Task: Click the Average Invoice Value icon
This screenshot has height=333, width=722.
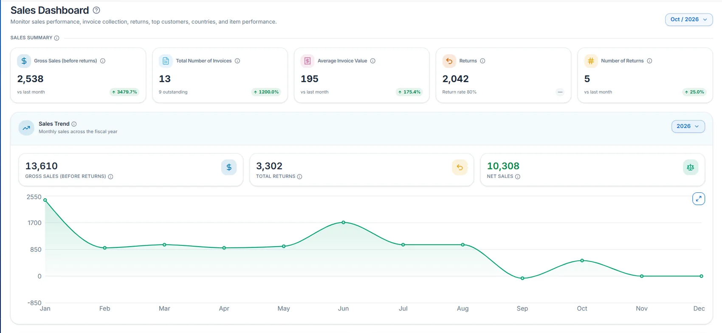Action: [307, 61]
